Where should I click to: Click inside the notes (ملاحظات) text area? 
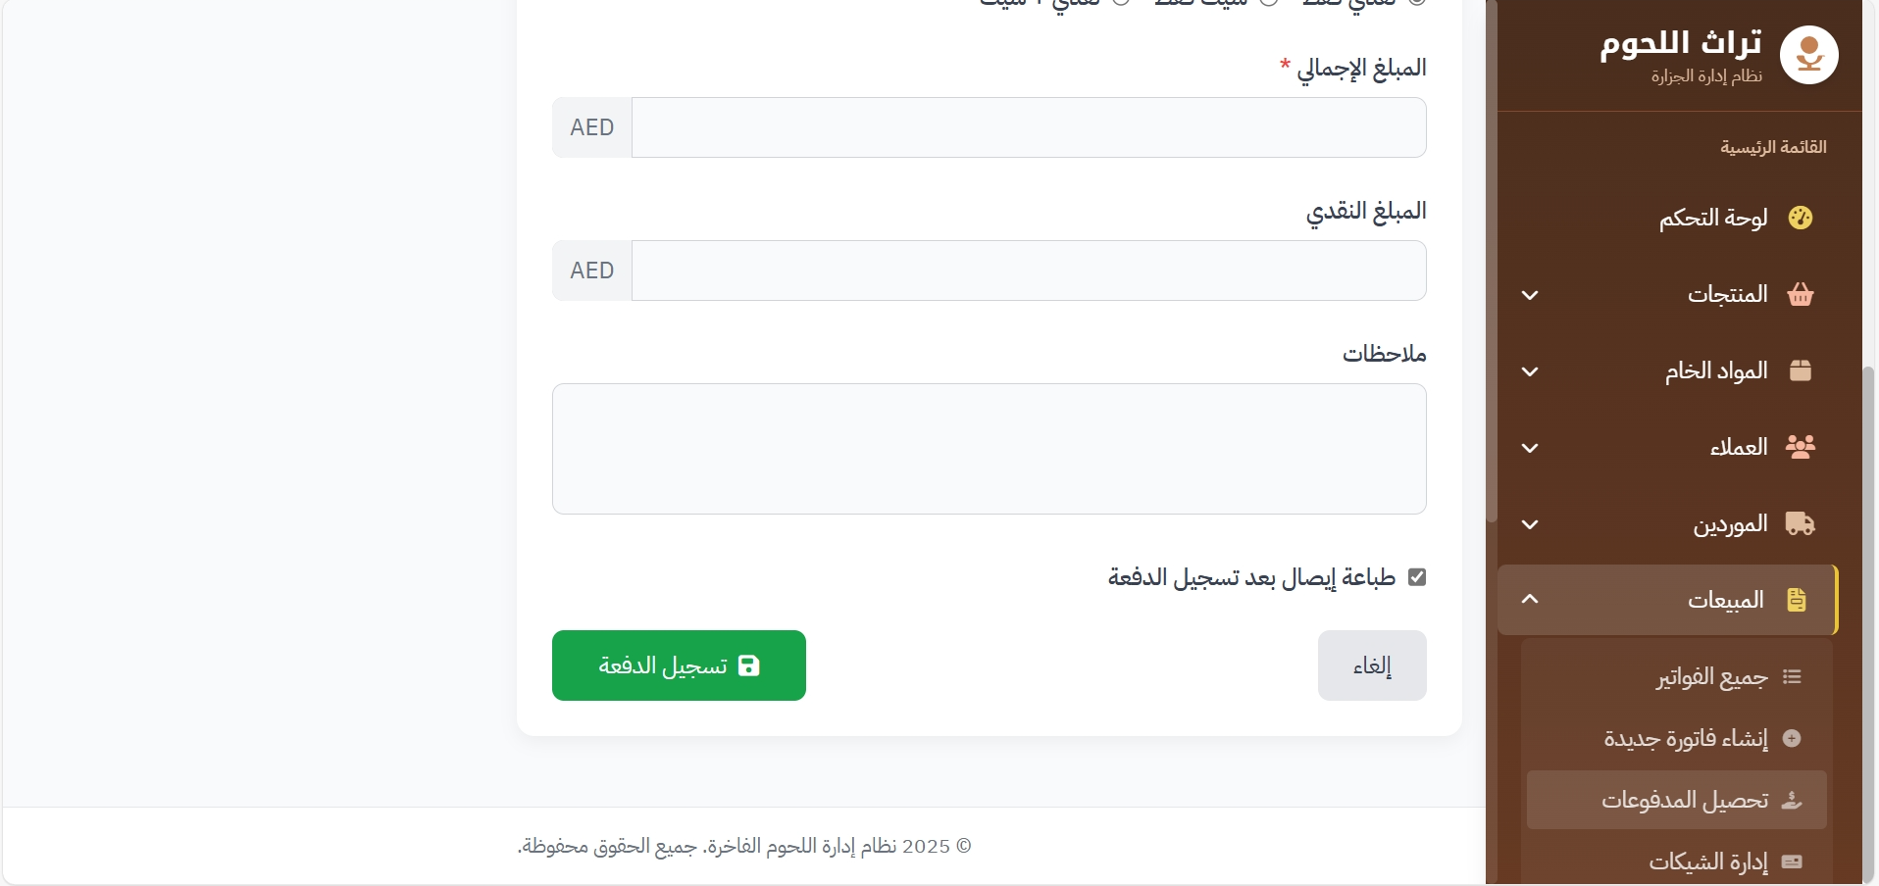pos(989,449)
